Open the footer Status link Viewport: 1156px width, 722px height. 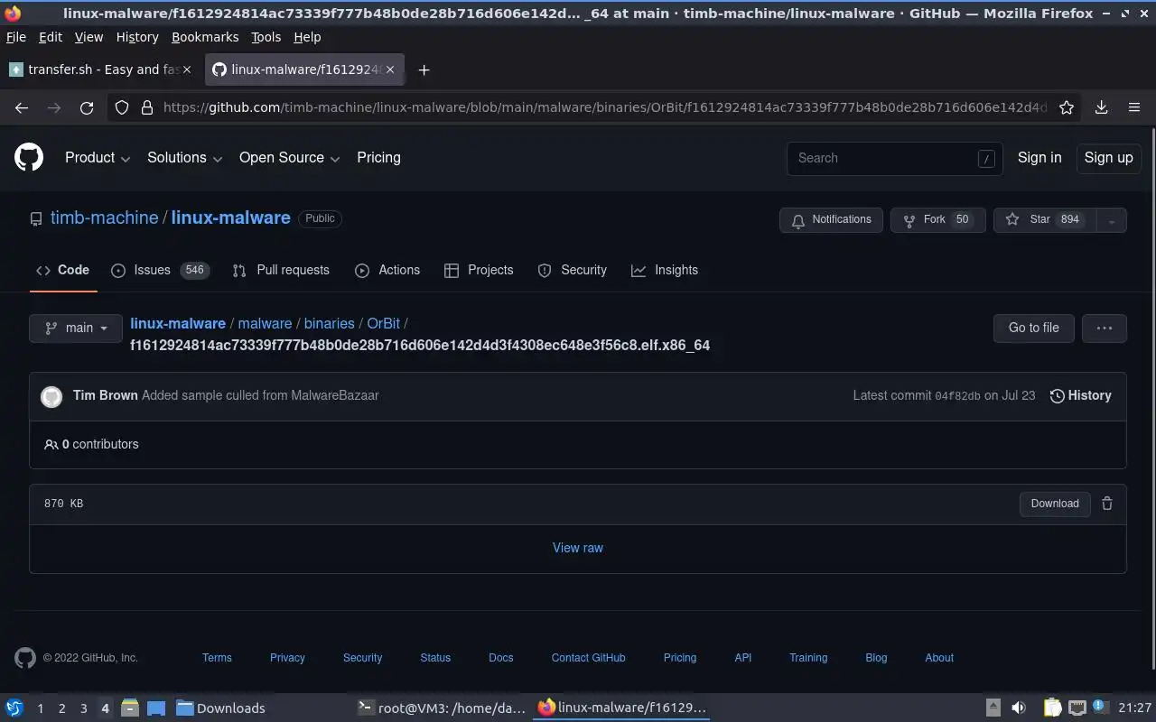click(x=435, y=658)
